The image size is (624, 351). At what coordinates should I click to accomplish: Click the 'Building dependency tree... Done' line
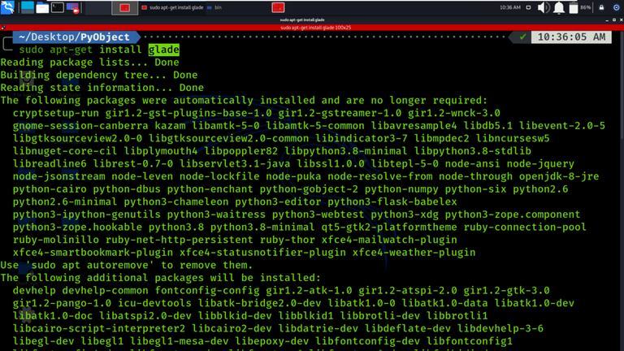pyautogui.click(x=99, y=76)
